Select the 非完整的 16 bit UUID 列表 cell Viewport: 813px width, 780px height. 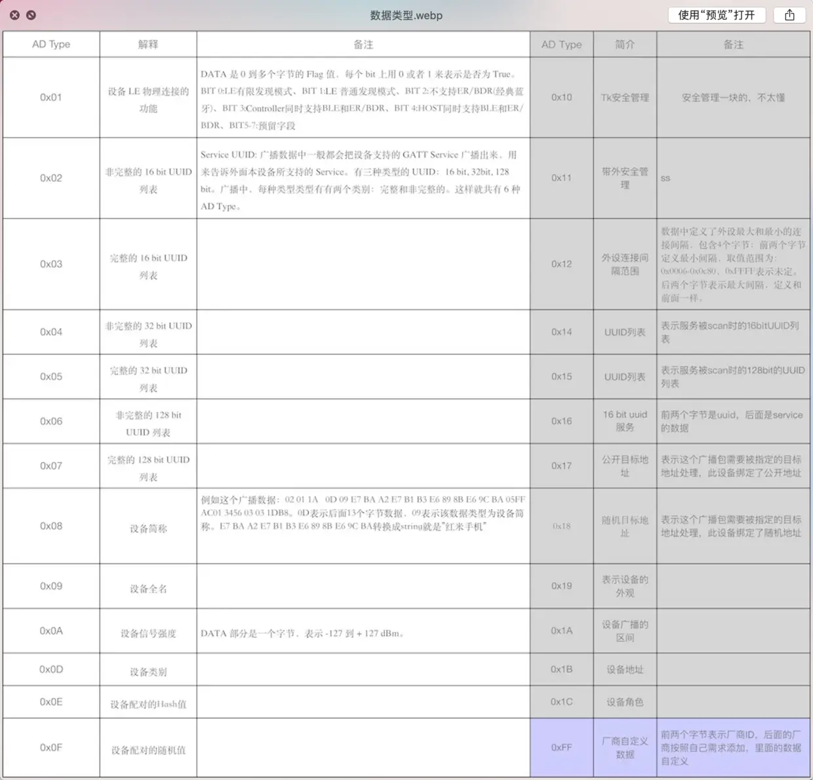(148, 178)
